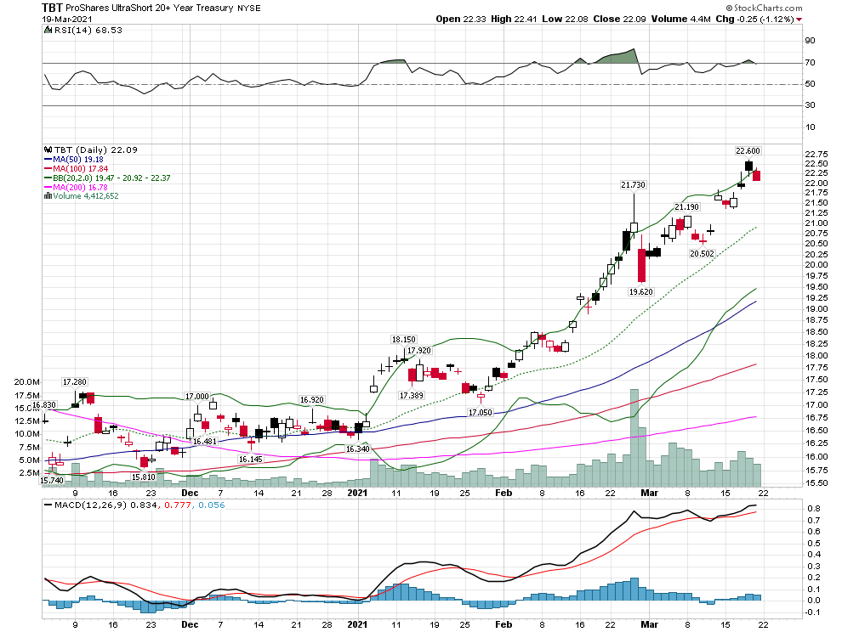Viewport: 842px width, 632px height.
Task: Click the 16.920 price annotation
Action: [x=312, y=400]
